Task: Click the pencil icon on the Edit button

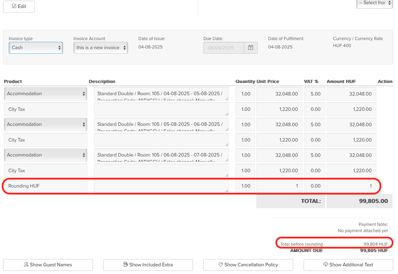Action: tap(14, 6)
